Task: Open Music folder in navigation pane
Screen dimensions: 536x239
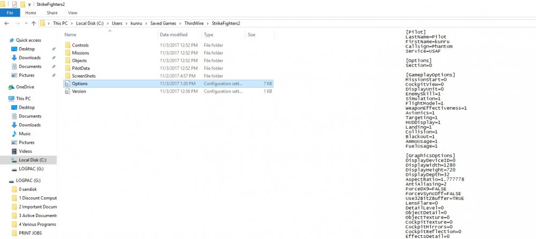Action: (x=25, y=134)
